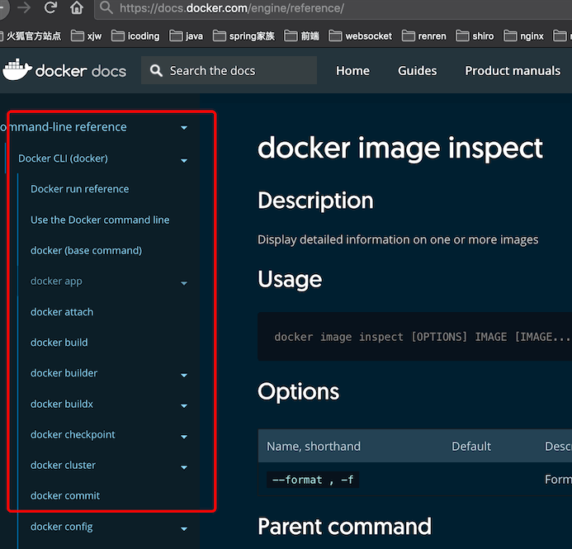
Task: Collapse the Docker CLI (docker) arrow
Action: (184, 160)
